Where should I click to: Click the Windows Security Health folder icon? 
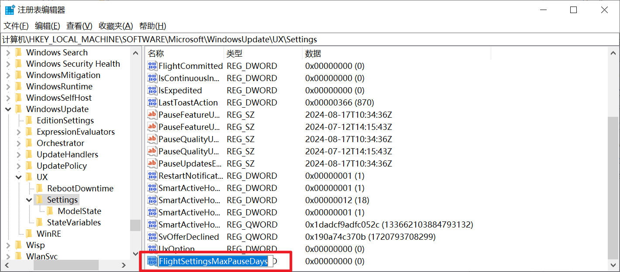pos(18,64)
